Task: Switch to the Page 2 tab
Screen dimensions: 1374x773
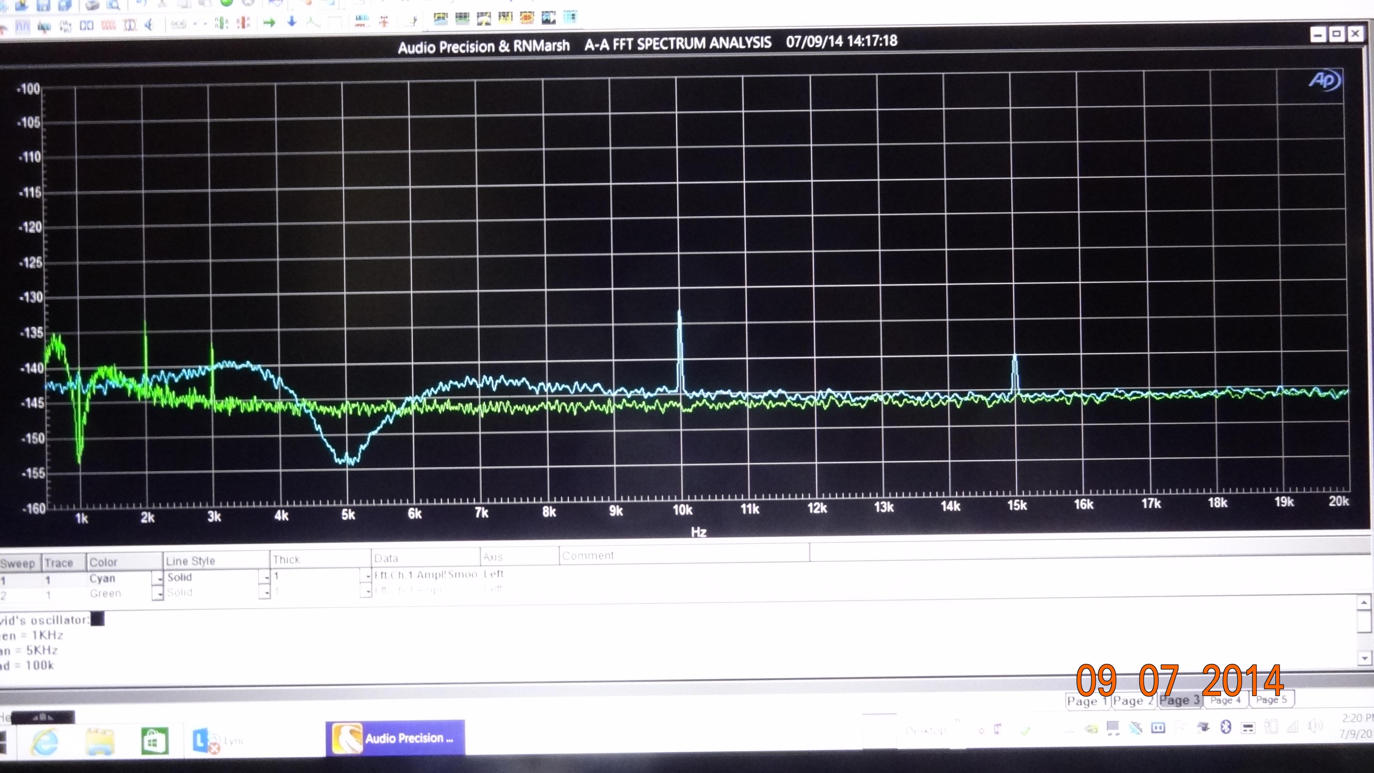Action: coord(1133,701)
